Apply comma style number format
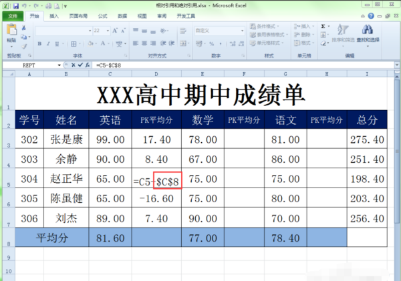This screenshot has width=401, height=281. coord(220,43)
